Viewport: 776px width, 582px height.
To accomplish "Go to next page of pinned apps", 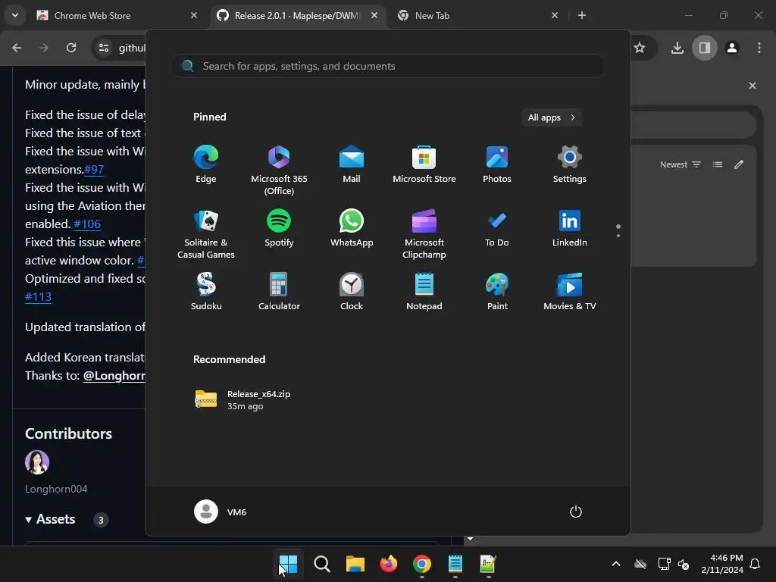I will click(x=618, y=236).
